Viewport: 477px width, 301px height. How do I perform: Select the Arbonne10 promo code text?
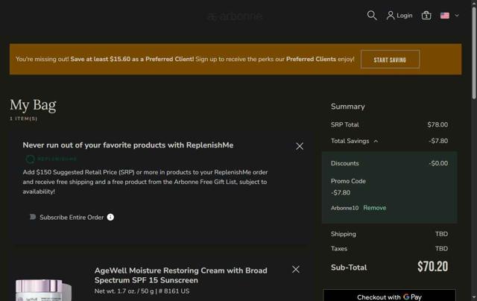pos(344,208)
